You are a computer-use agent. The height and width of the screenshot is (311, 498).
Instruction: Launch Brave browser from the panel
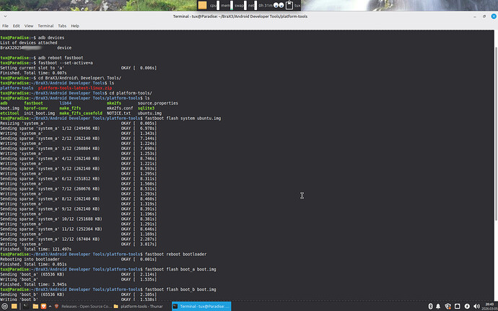(x=43, y=306)
